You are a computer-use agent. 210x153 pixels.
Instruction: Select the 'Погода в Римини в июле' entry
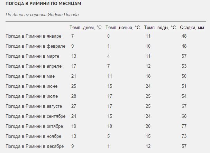pos(31,96)
